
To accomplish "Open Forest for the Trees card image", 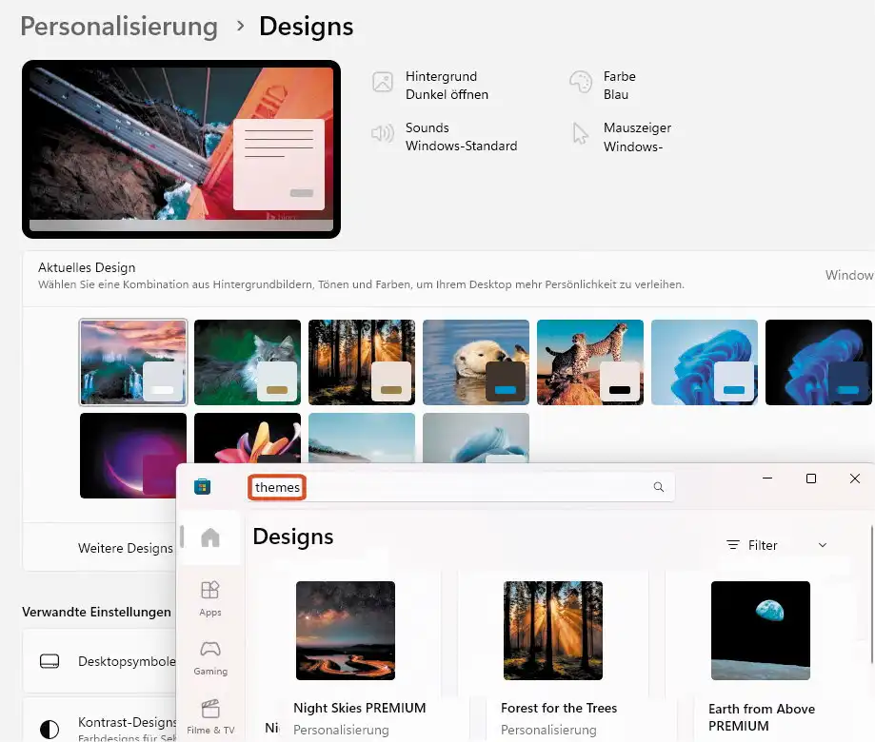I will click(x=553, y=631).
